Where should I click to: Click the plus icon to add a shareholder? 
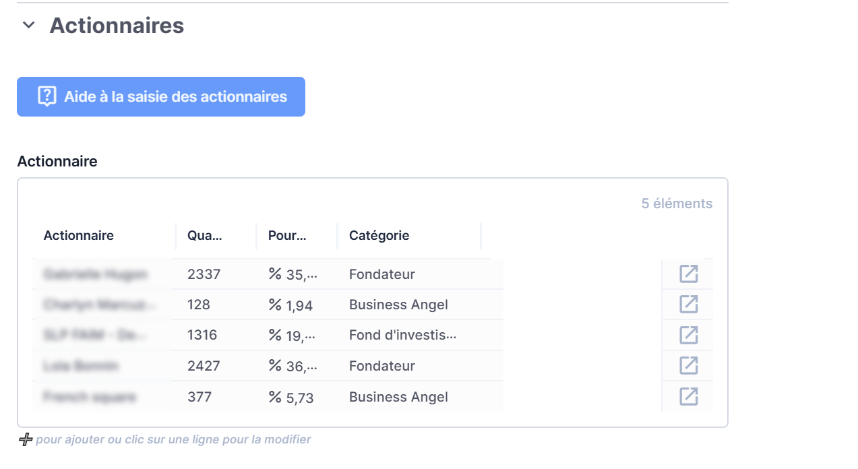(25, 439)
